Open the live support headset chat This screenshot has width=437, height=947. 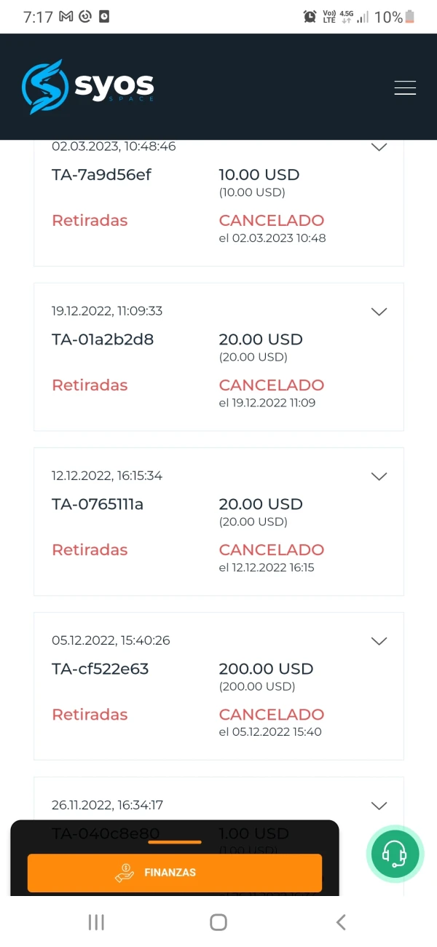pos(394,852)
